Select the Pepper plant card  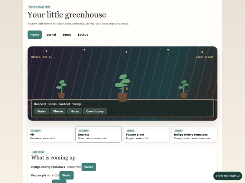147,134
